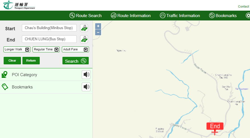Image resolution: width=250 pixels, height=138 pixels.
Task: Open the Adult Fare dropdown
Action: pyautogui.click(x=75, y=50)
